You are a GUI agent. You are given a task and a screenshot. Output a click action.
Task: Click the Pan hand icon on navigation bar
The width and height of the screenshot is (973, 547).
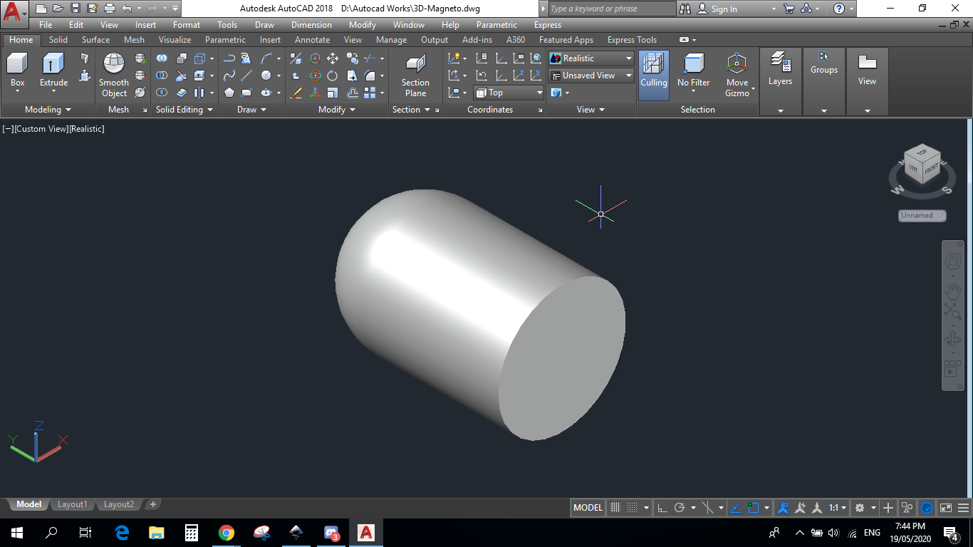pos(953,291)
